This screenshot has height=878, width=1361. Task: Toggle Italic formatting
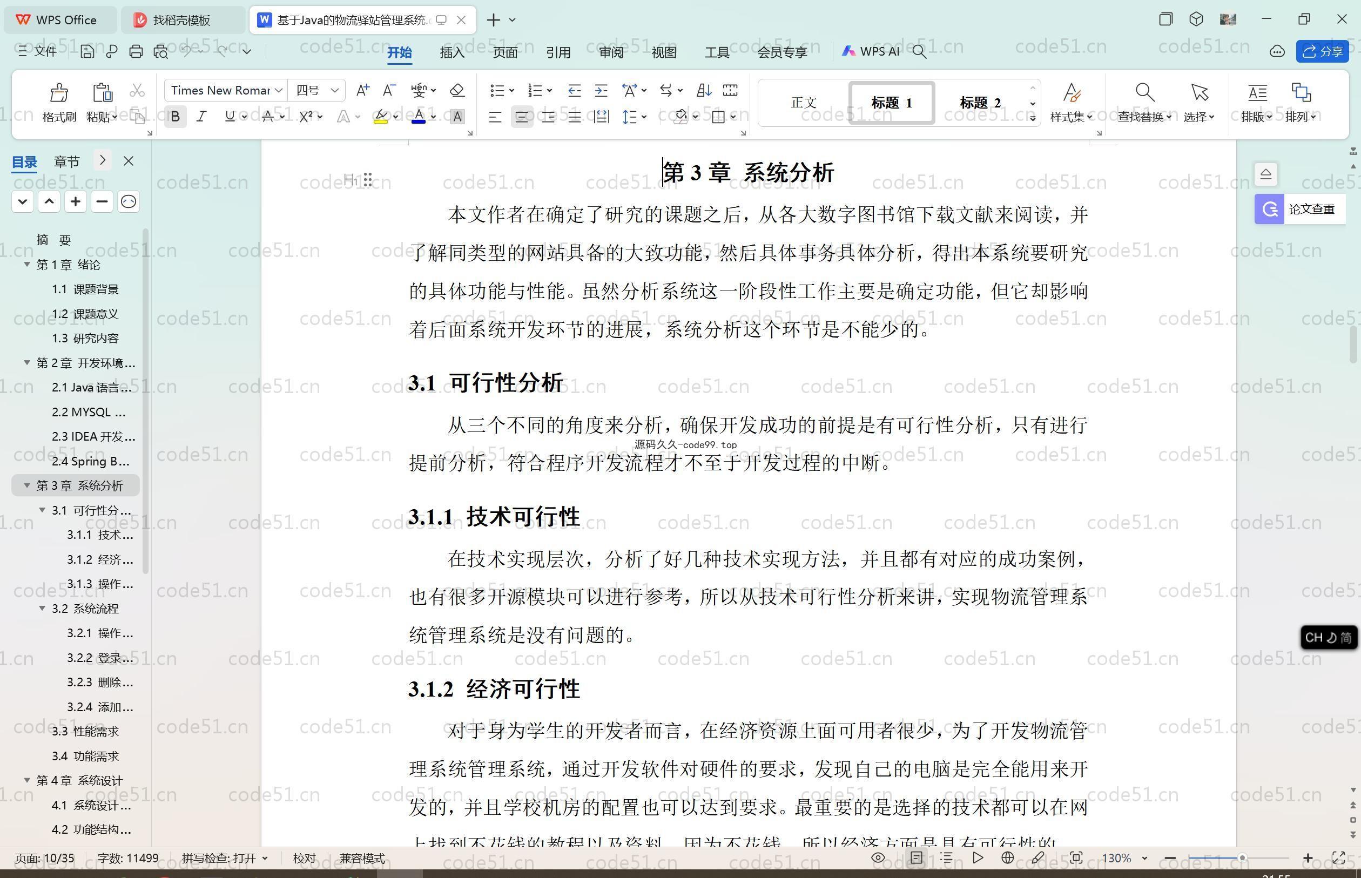[x=201, y=117]
